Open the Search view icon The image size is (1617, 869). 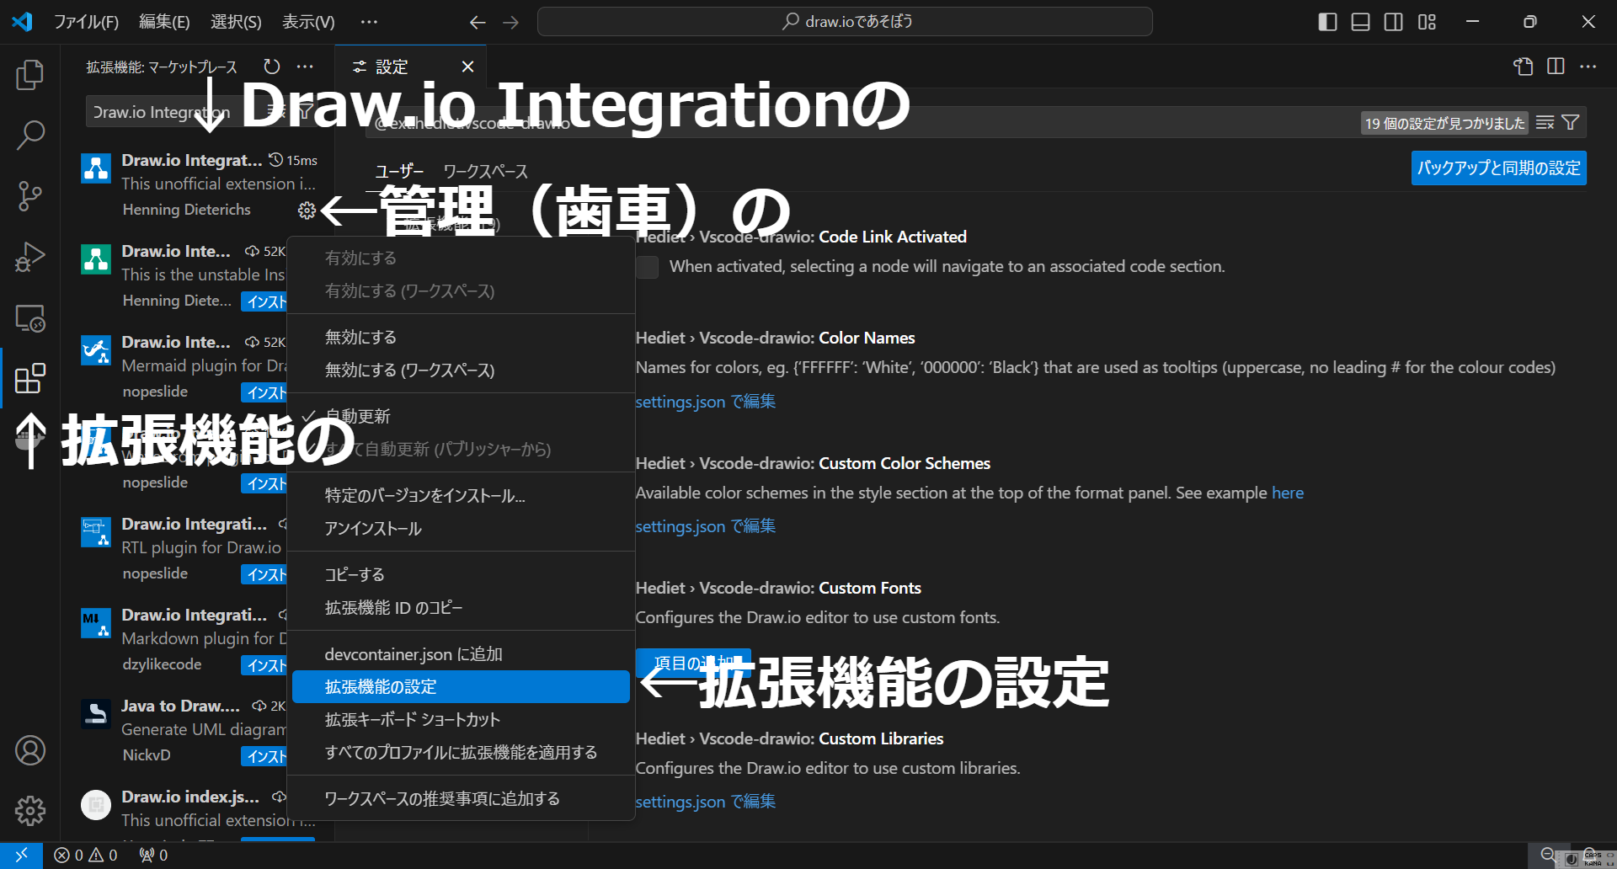[30, 135]
